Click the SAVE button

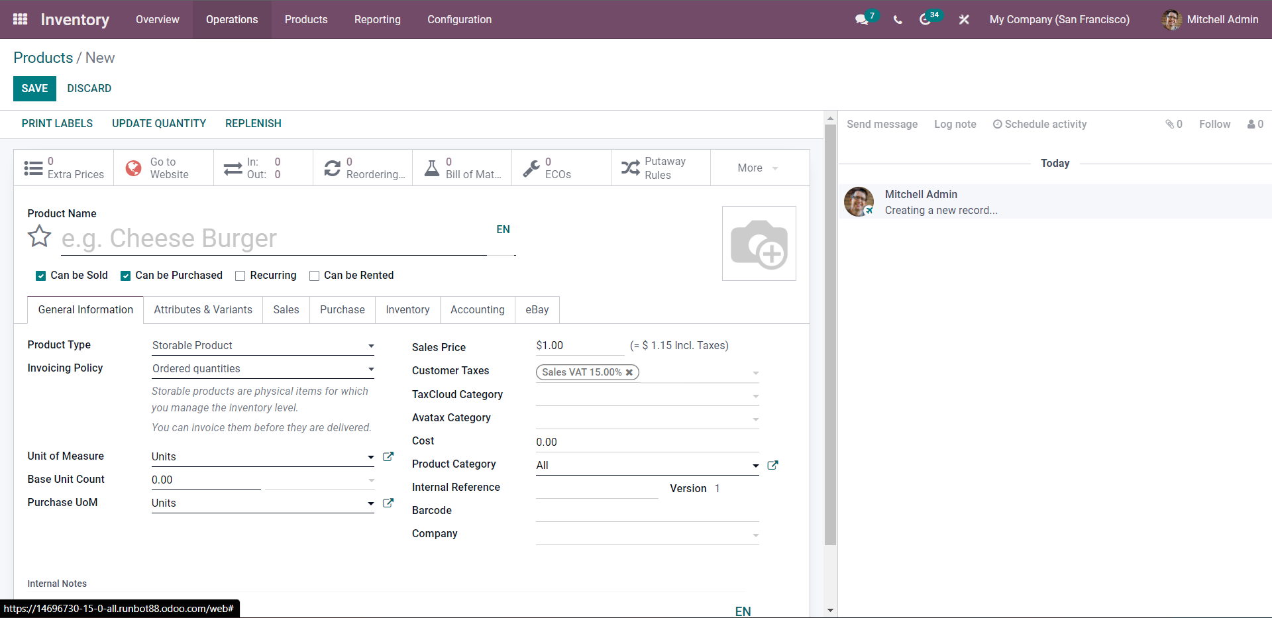[34, 88]
